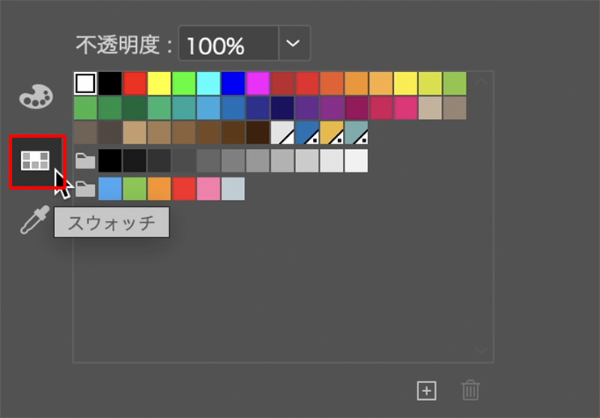Open the color mixer palette icon

(x=36, y=98)
